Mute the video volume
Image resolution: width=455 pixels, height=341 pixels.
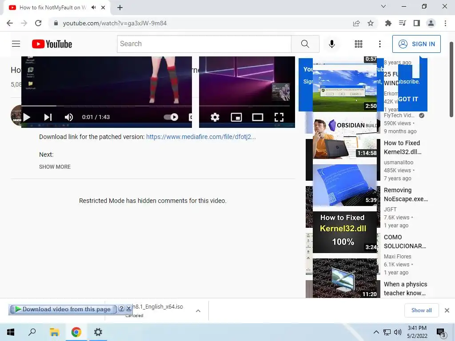(69, 117)
